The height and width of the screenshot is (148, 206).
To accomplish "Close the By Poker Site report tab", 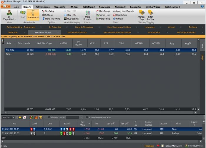I will [67, 27].
